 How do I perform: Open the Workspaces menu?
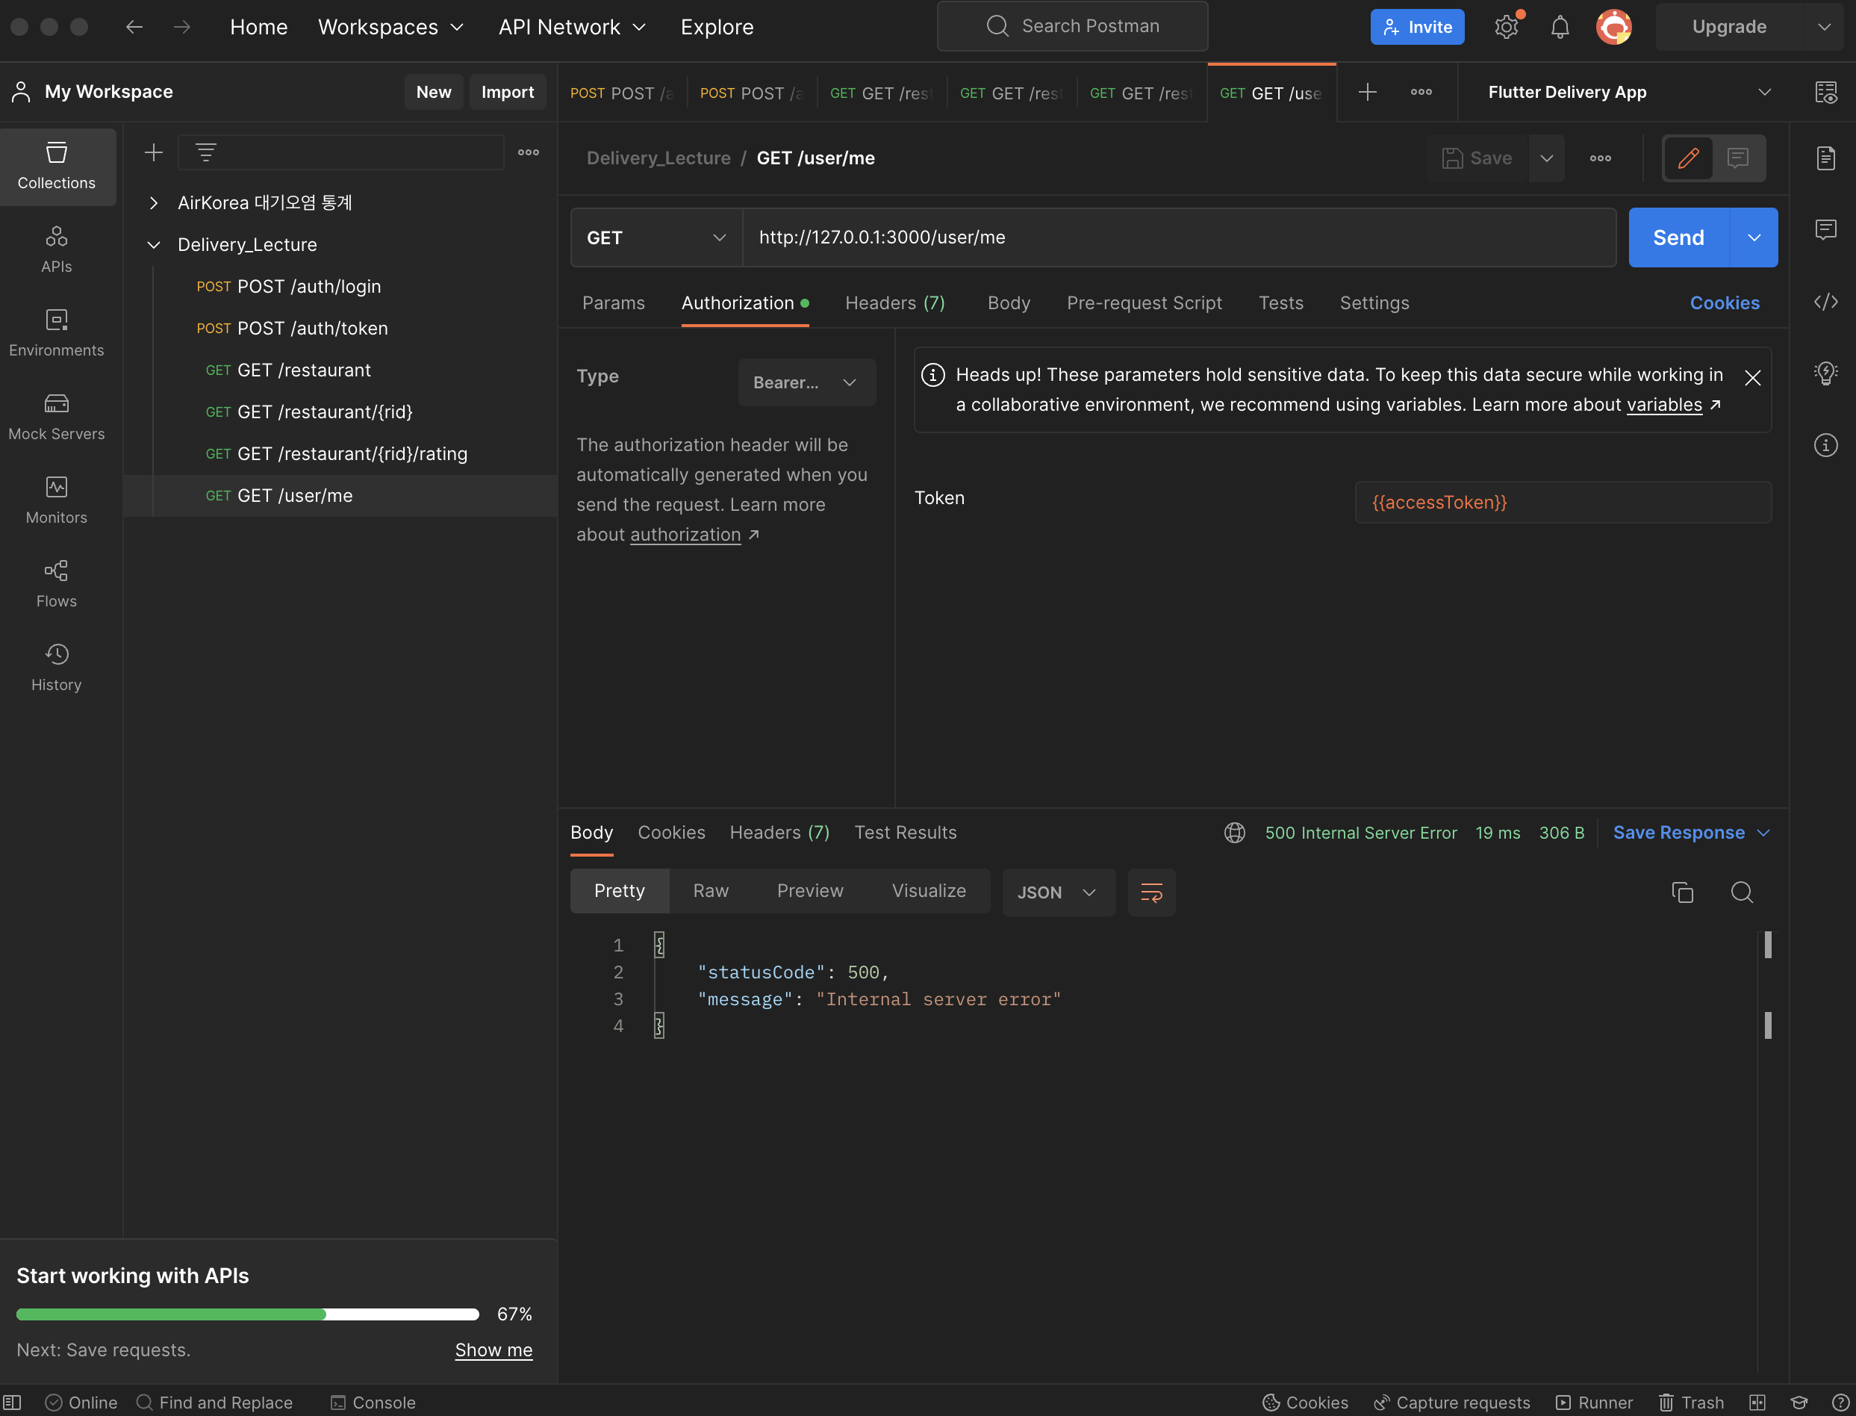[391, 27]
